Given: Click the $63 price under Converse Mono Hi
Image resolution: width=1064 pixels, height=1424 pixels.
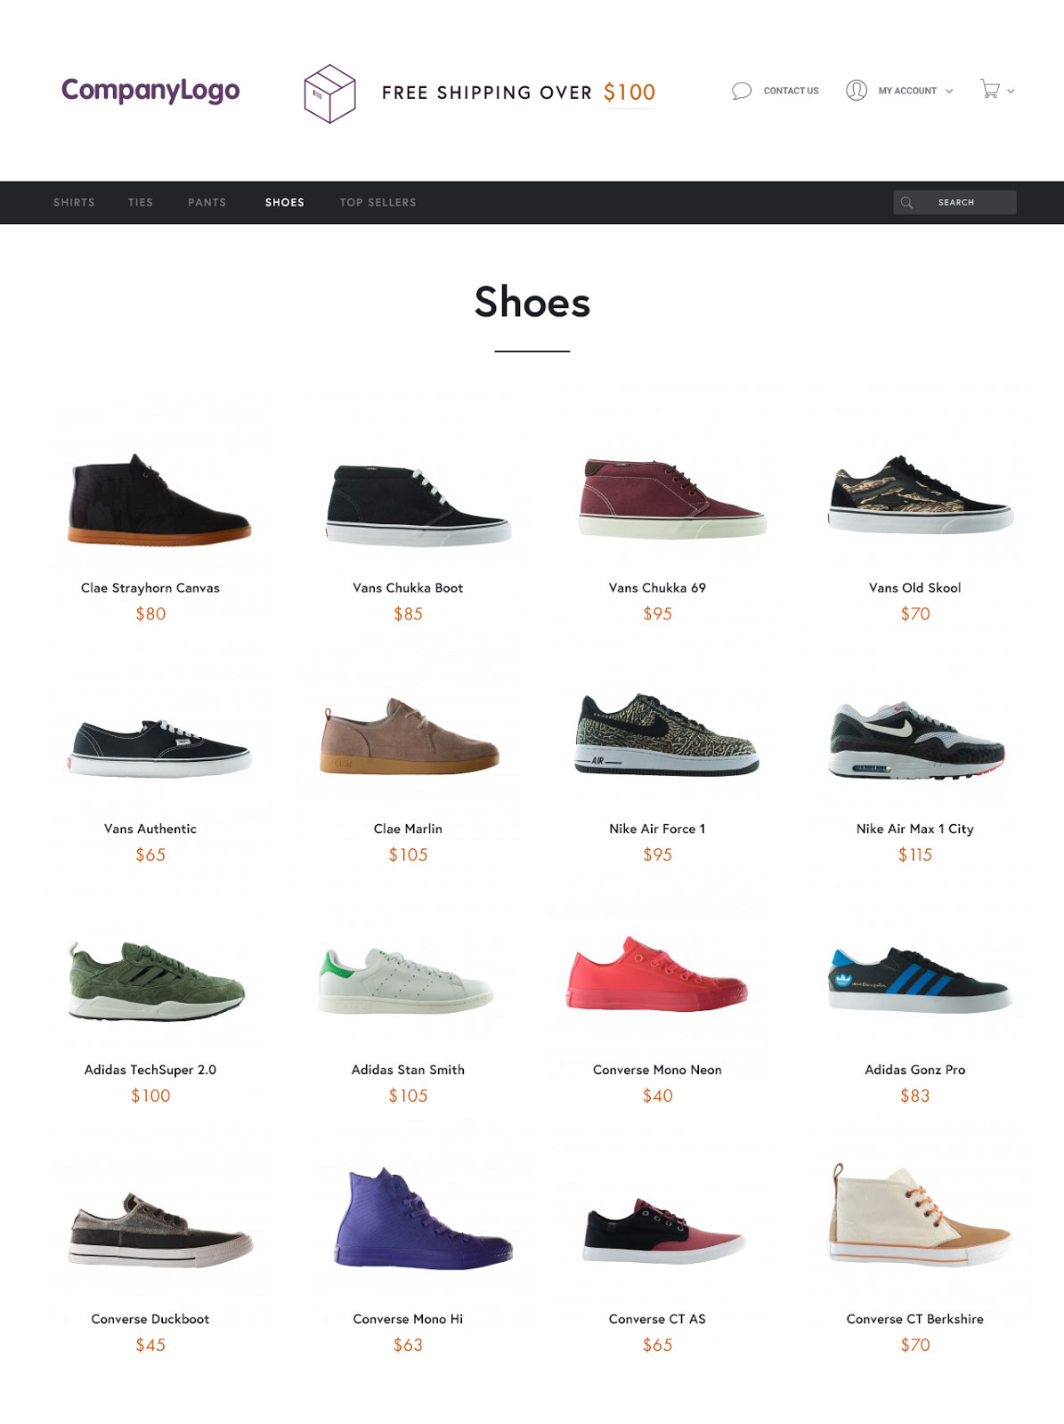Looking at the screenshot, I should 408,1345.
